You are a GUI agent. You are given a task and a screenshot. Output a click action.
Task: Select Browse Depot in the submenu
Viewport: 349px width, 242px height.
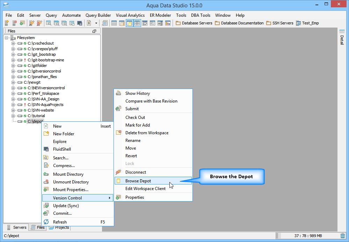tap(153, 181)
